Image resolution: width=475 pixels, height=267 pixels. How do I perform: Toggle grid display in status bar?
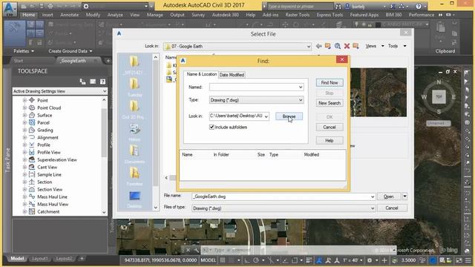(x=223, y=260)
